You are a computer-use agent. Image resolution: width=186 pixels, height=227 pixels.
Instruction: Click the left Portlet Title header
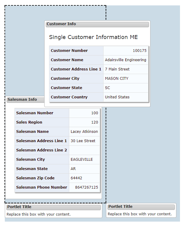coord(54,207)
